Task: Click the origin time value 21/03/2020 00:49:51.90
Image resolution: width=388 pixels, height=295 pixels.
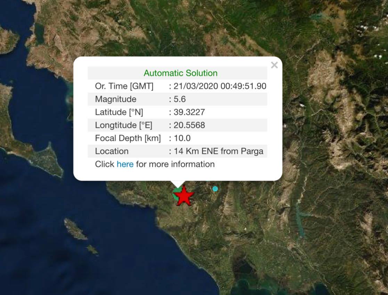Action: point(220,86)
